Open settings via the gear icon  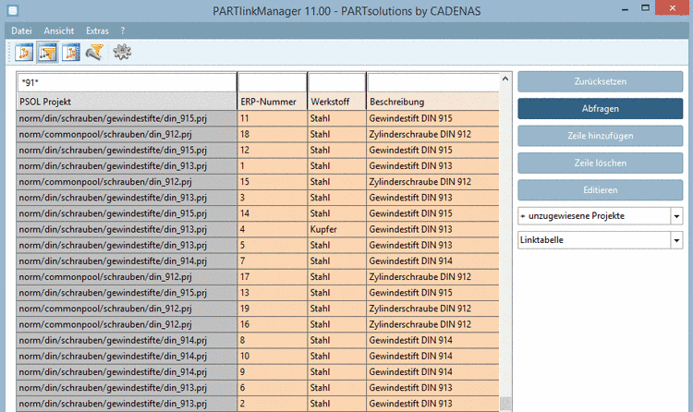(122, 52)
